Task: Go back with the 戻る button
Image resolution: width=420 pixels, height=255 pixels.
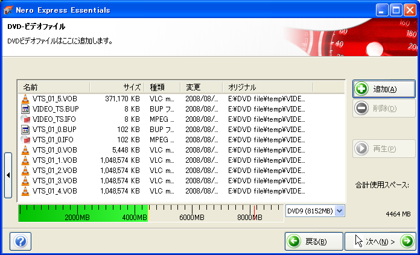Action: pyautogui.click(x=314, y=242)
